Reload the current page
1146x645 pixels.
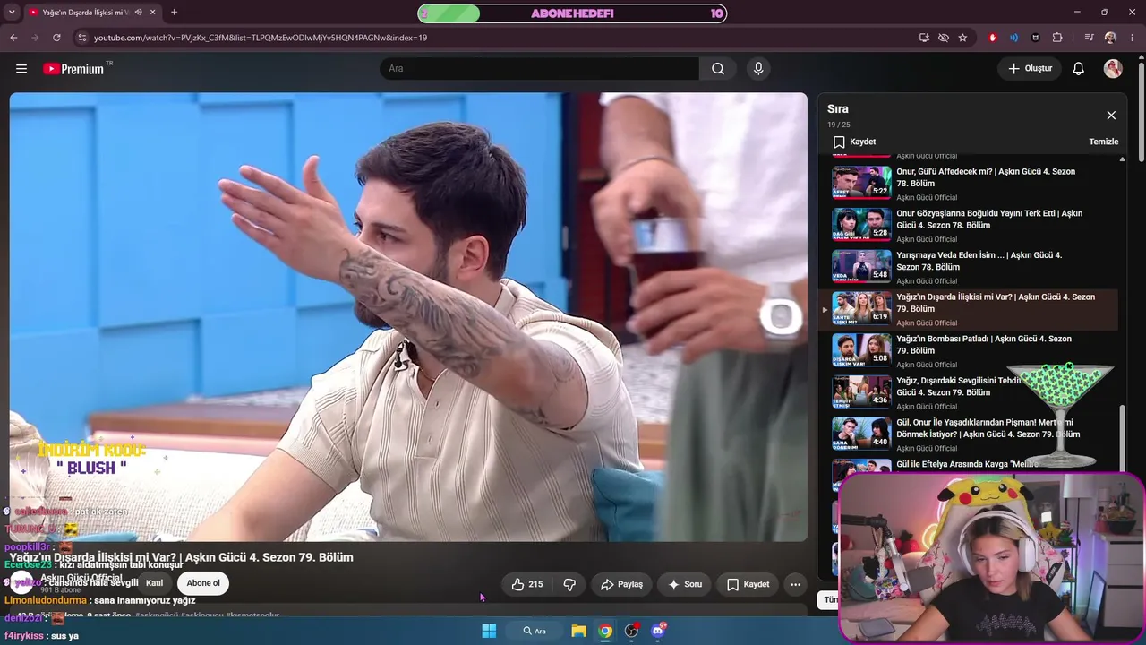(56, 38)
